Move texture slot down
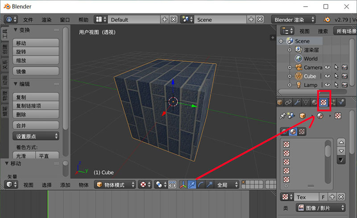Screen dimensions: 357x218 (341, 151)
